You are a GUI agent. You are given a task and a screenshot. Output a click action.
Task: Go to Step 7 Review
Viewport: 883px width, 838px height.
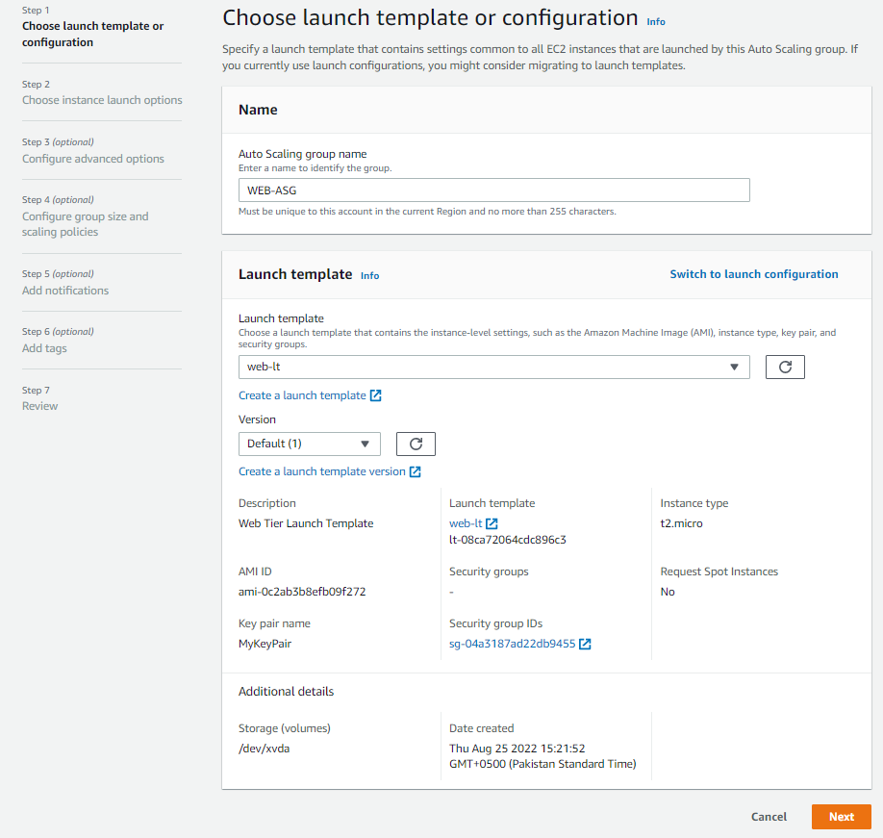tap(40, 406)
